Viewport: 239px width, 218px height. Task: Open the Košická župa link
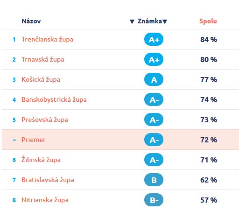pyautogui.click(x=41, y=79)
